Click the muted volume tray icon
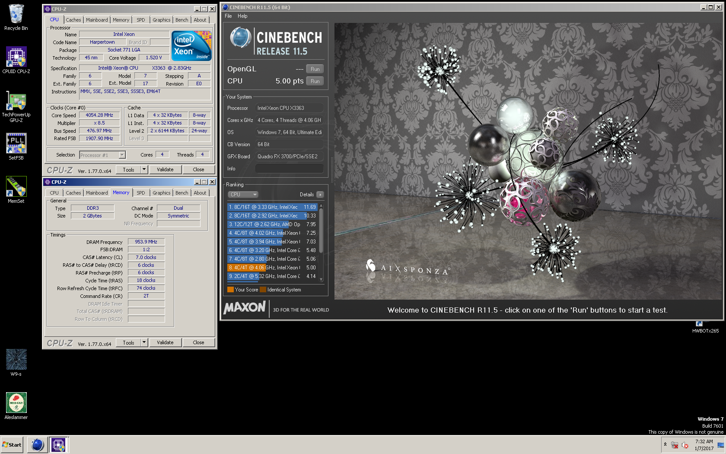Screen dimensions: 726x454 tap(685, 445)
